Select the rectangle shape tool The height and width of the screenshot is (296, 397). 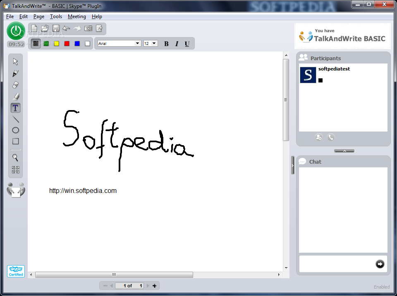pyautogui.click(x=15, y=141)
